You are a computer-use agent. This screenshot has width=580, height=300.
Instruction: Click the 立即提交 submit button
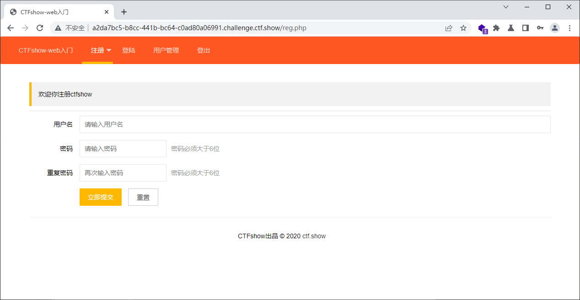(x=100, y=197)
